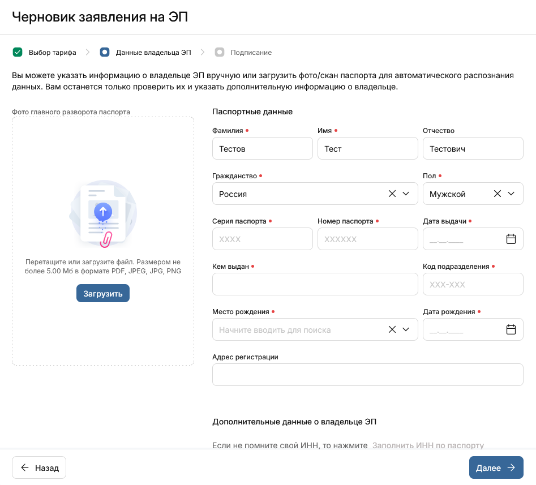The height and width of the screenshot is (485, 536).
Task: Expand the Пол dropdown list
Action: click(511, 194)
